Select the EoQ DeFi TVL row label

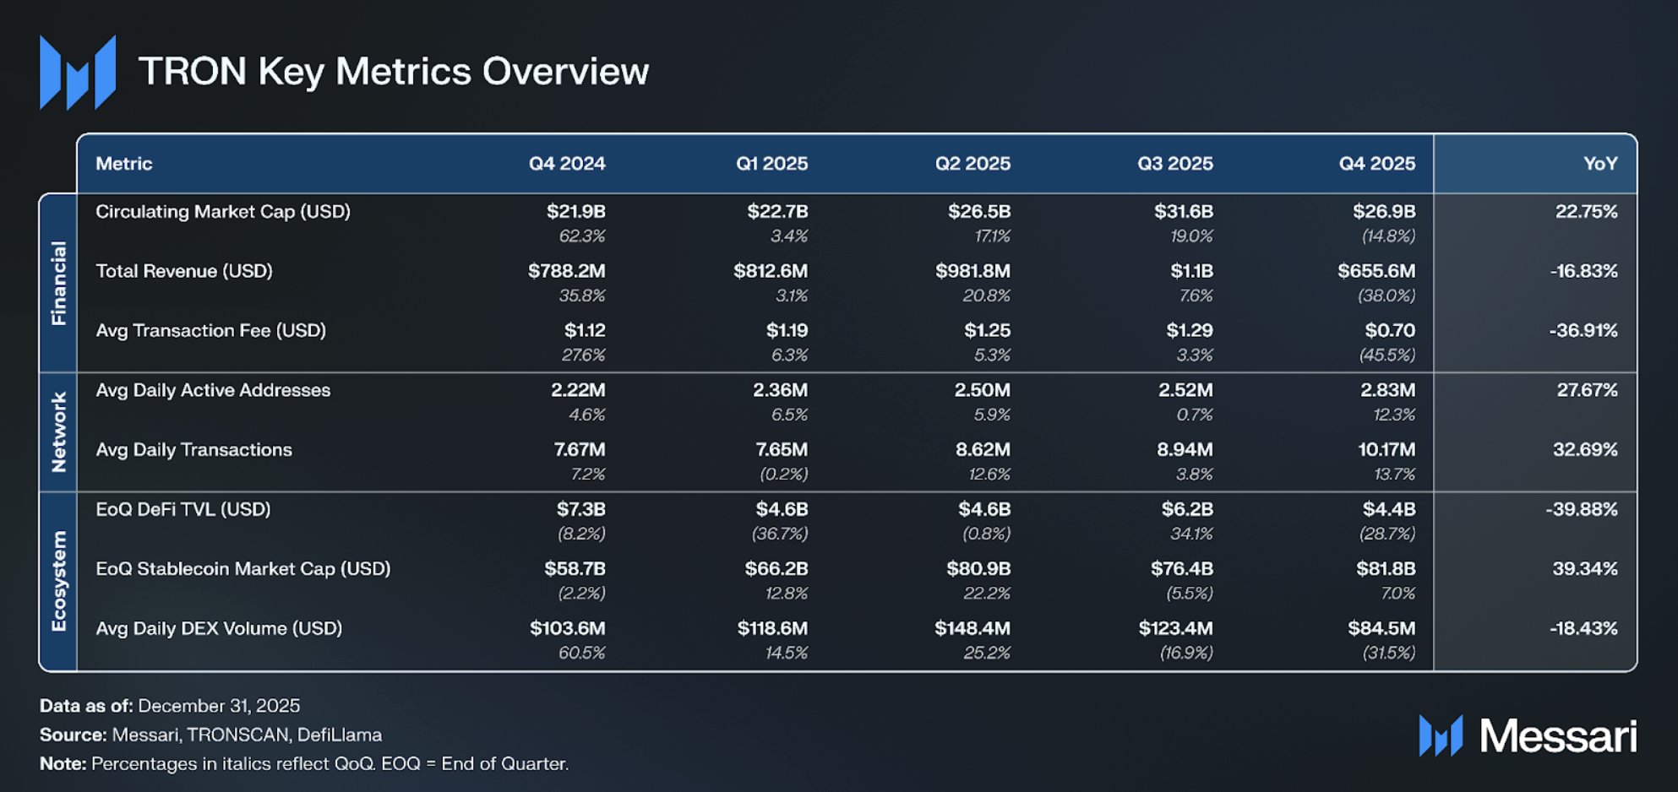[x=183, y=509]
